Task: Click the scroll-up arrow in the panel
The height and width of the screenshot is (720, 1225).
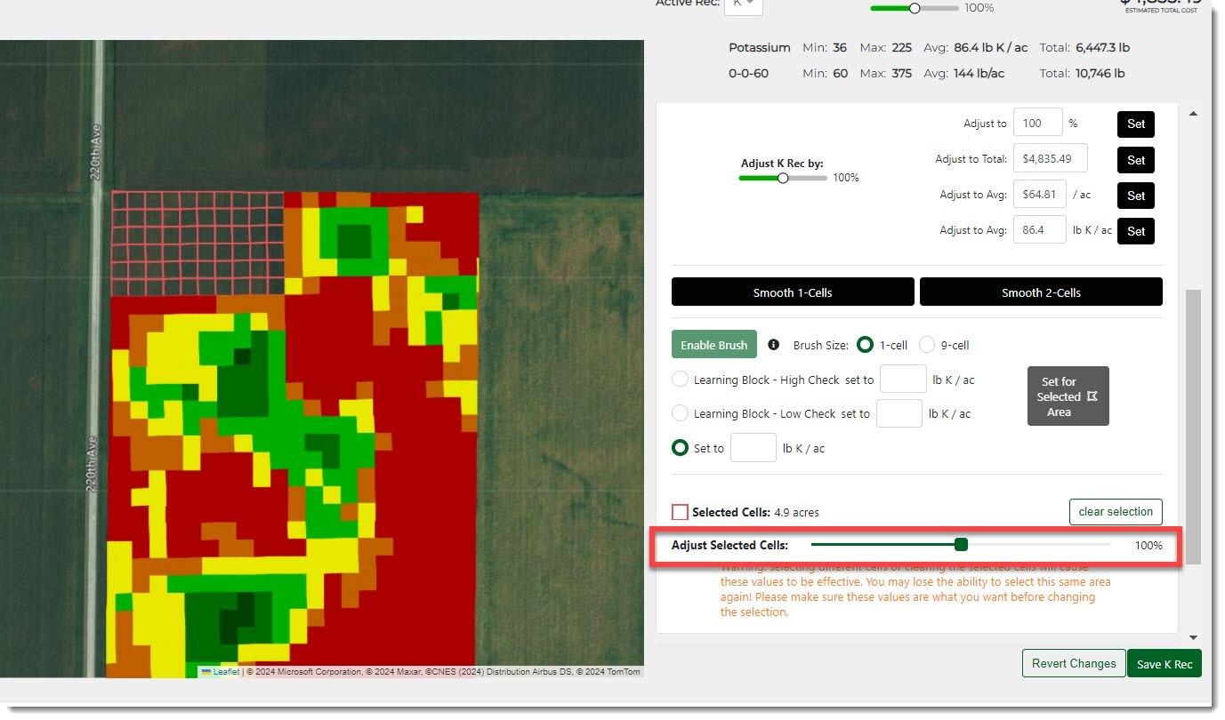Action: (1193, 114)
